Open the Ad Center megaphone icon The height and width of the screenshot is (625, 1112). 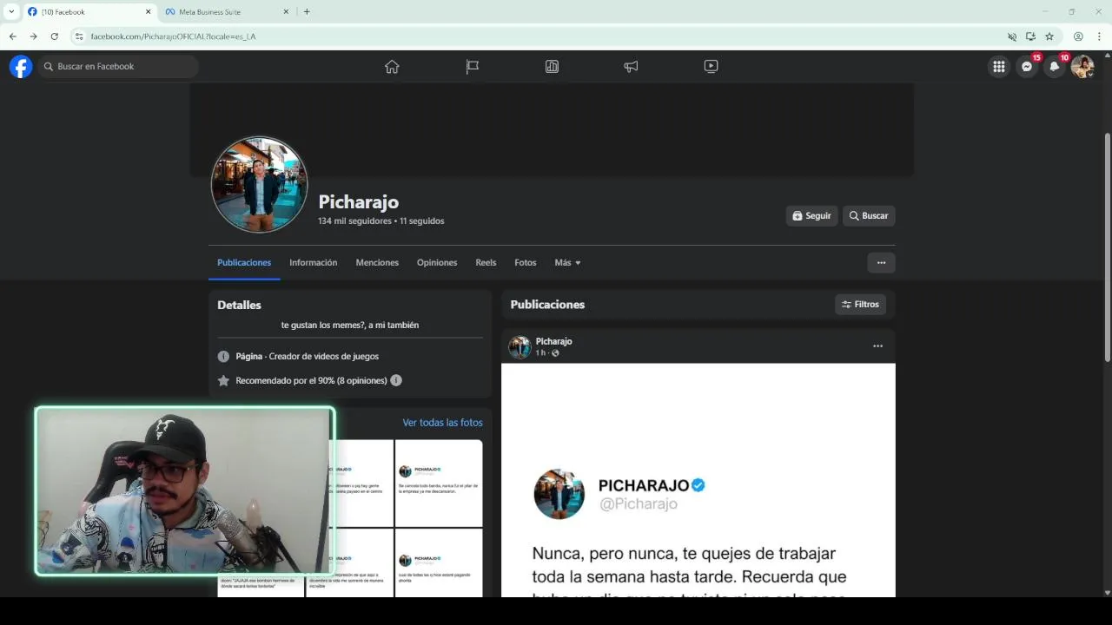(x=631, y=66)
